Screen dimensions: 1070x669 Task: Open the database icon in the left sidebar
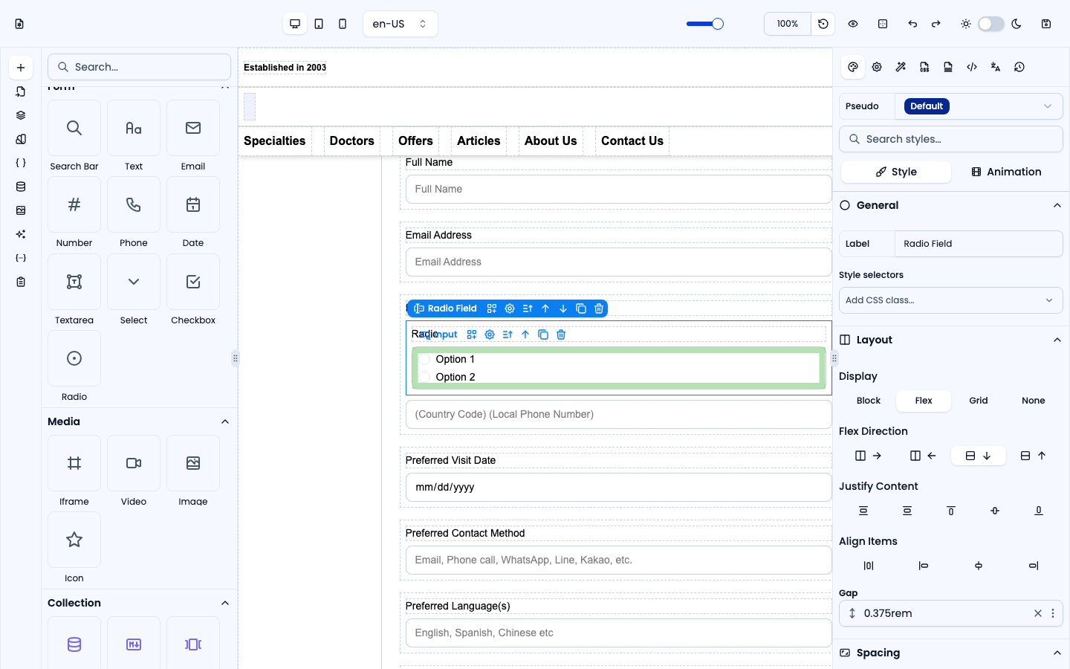[x=21, y=187]
